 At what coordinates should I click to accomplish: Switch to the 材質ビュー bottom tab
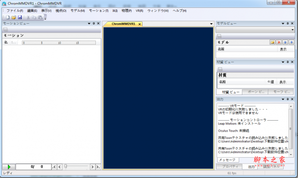click(x=229, y=92)
